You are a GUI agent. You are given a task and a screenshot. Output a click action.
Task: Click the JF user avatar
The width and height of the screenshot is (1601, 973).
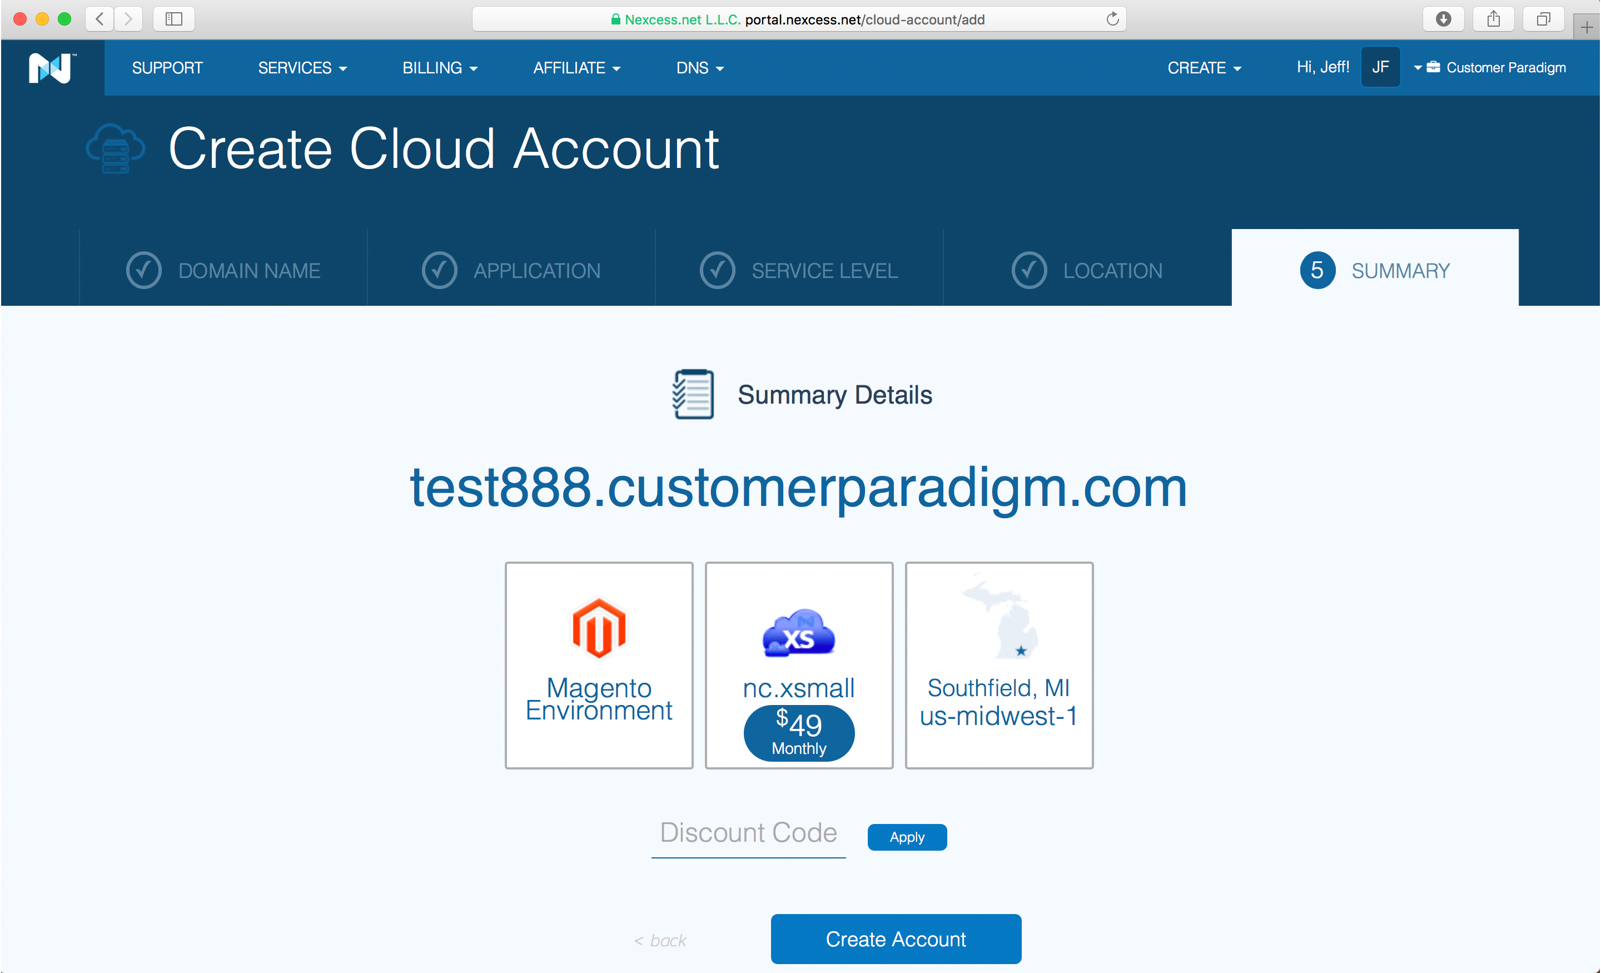point(1380,67)
